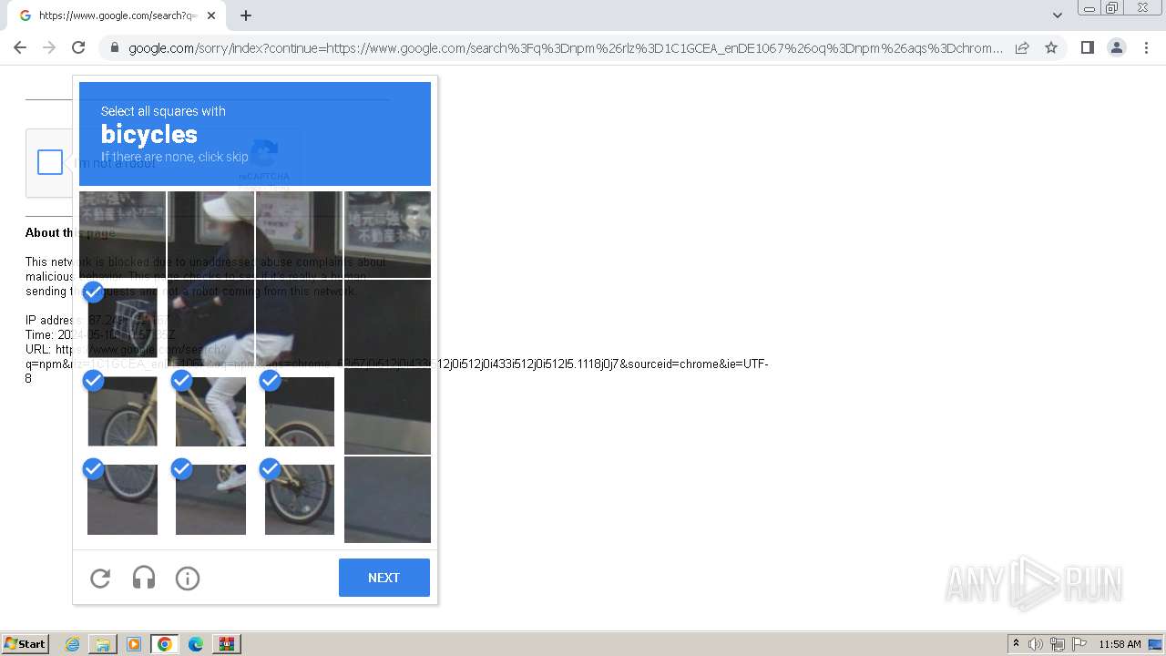
Task: Select second-row tile with rider's torso
Action: point(210,323)
